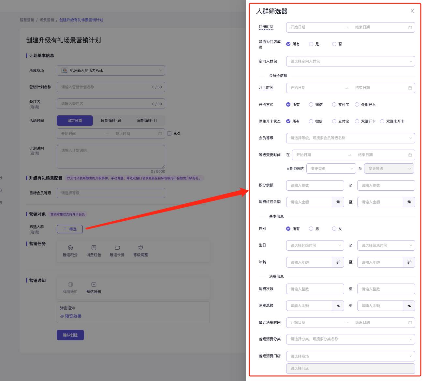Image resolution: width=425 pixels, height=381 pixels.
Task: Click the 赠送积分 gift points icon
Action: tap(70, 248)
